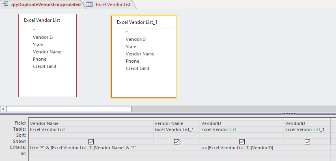Viewport: 336px width, 161px height.
Task: Select the Excel Vendor List_1 table title
Action: [x=137, y=22]
